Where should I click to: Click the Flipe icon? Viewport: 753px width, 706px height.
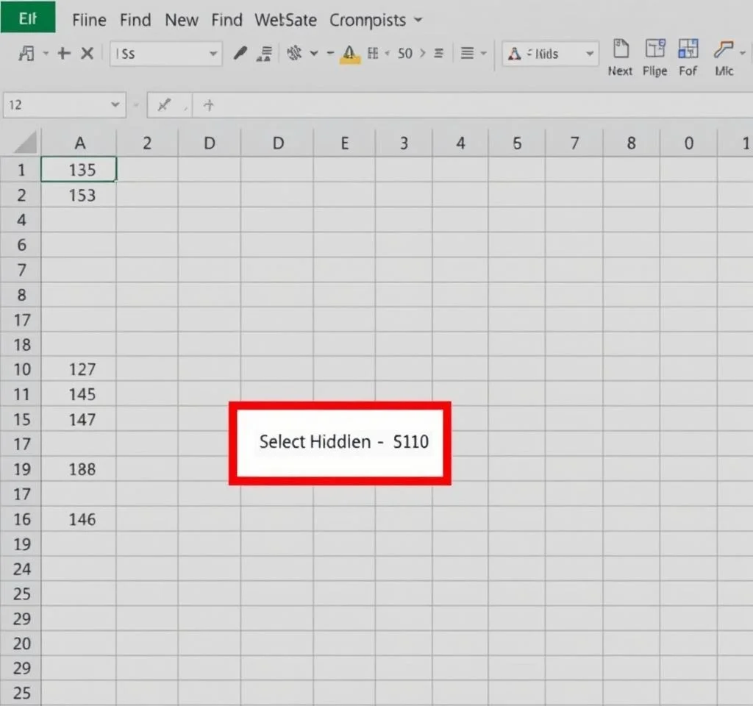coord(654,57)
